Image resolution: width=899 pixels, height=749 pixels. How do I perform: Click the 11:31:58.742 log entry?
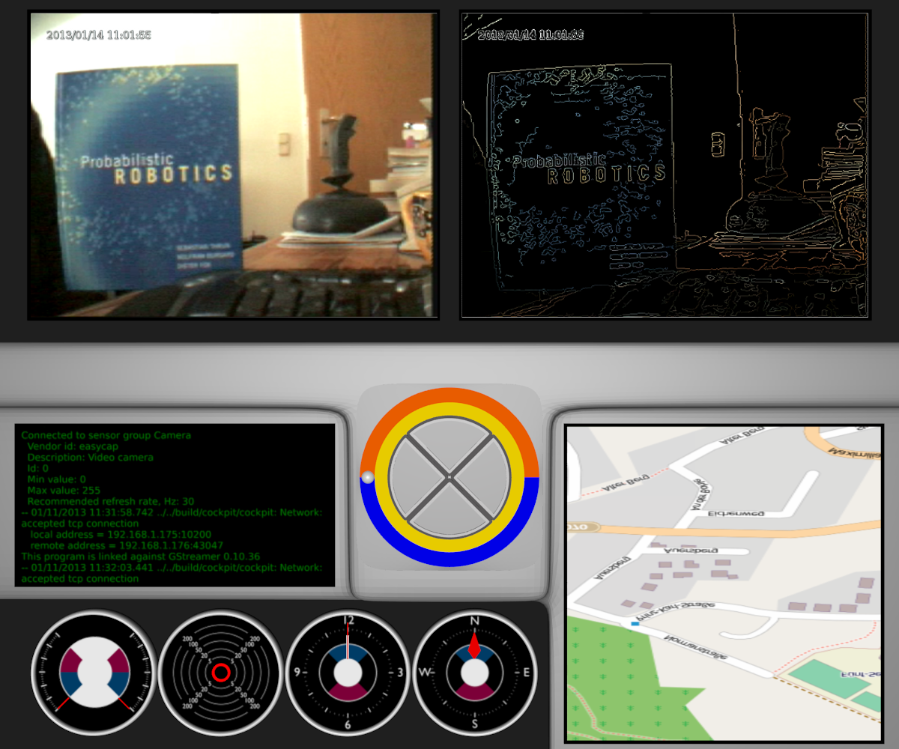[x=172, y=518]
